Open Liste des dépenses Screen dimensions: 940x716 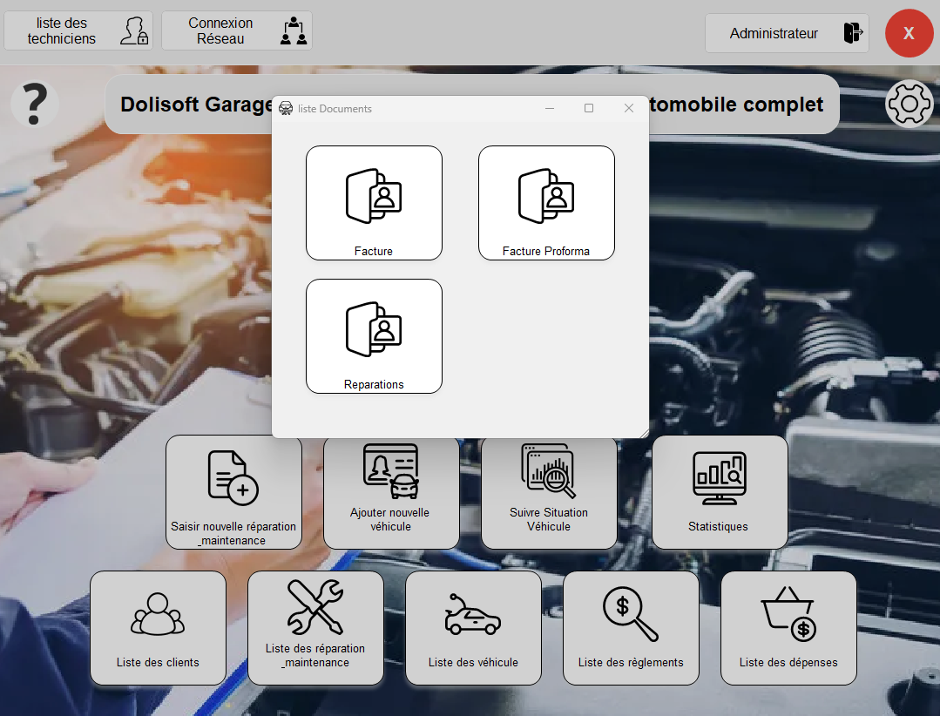788,627
